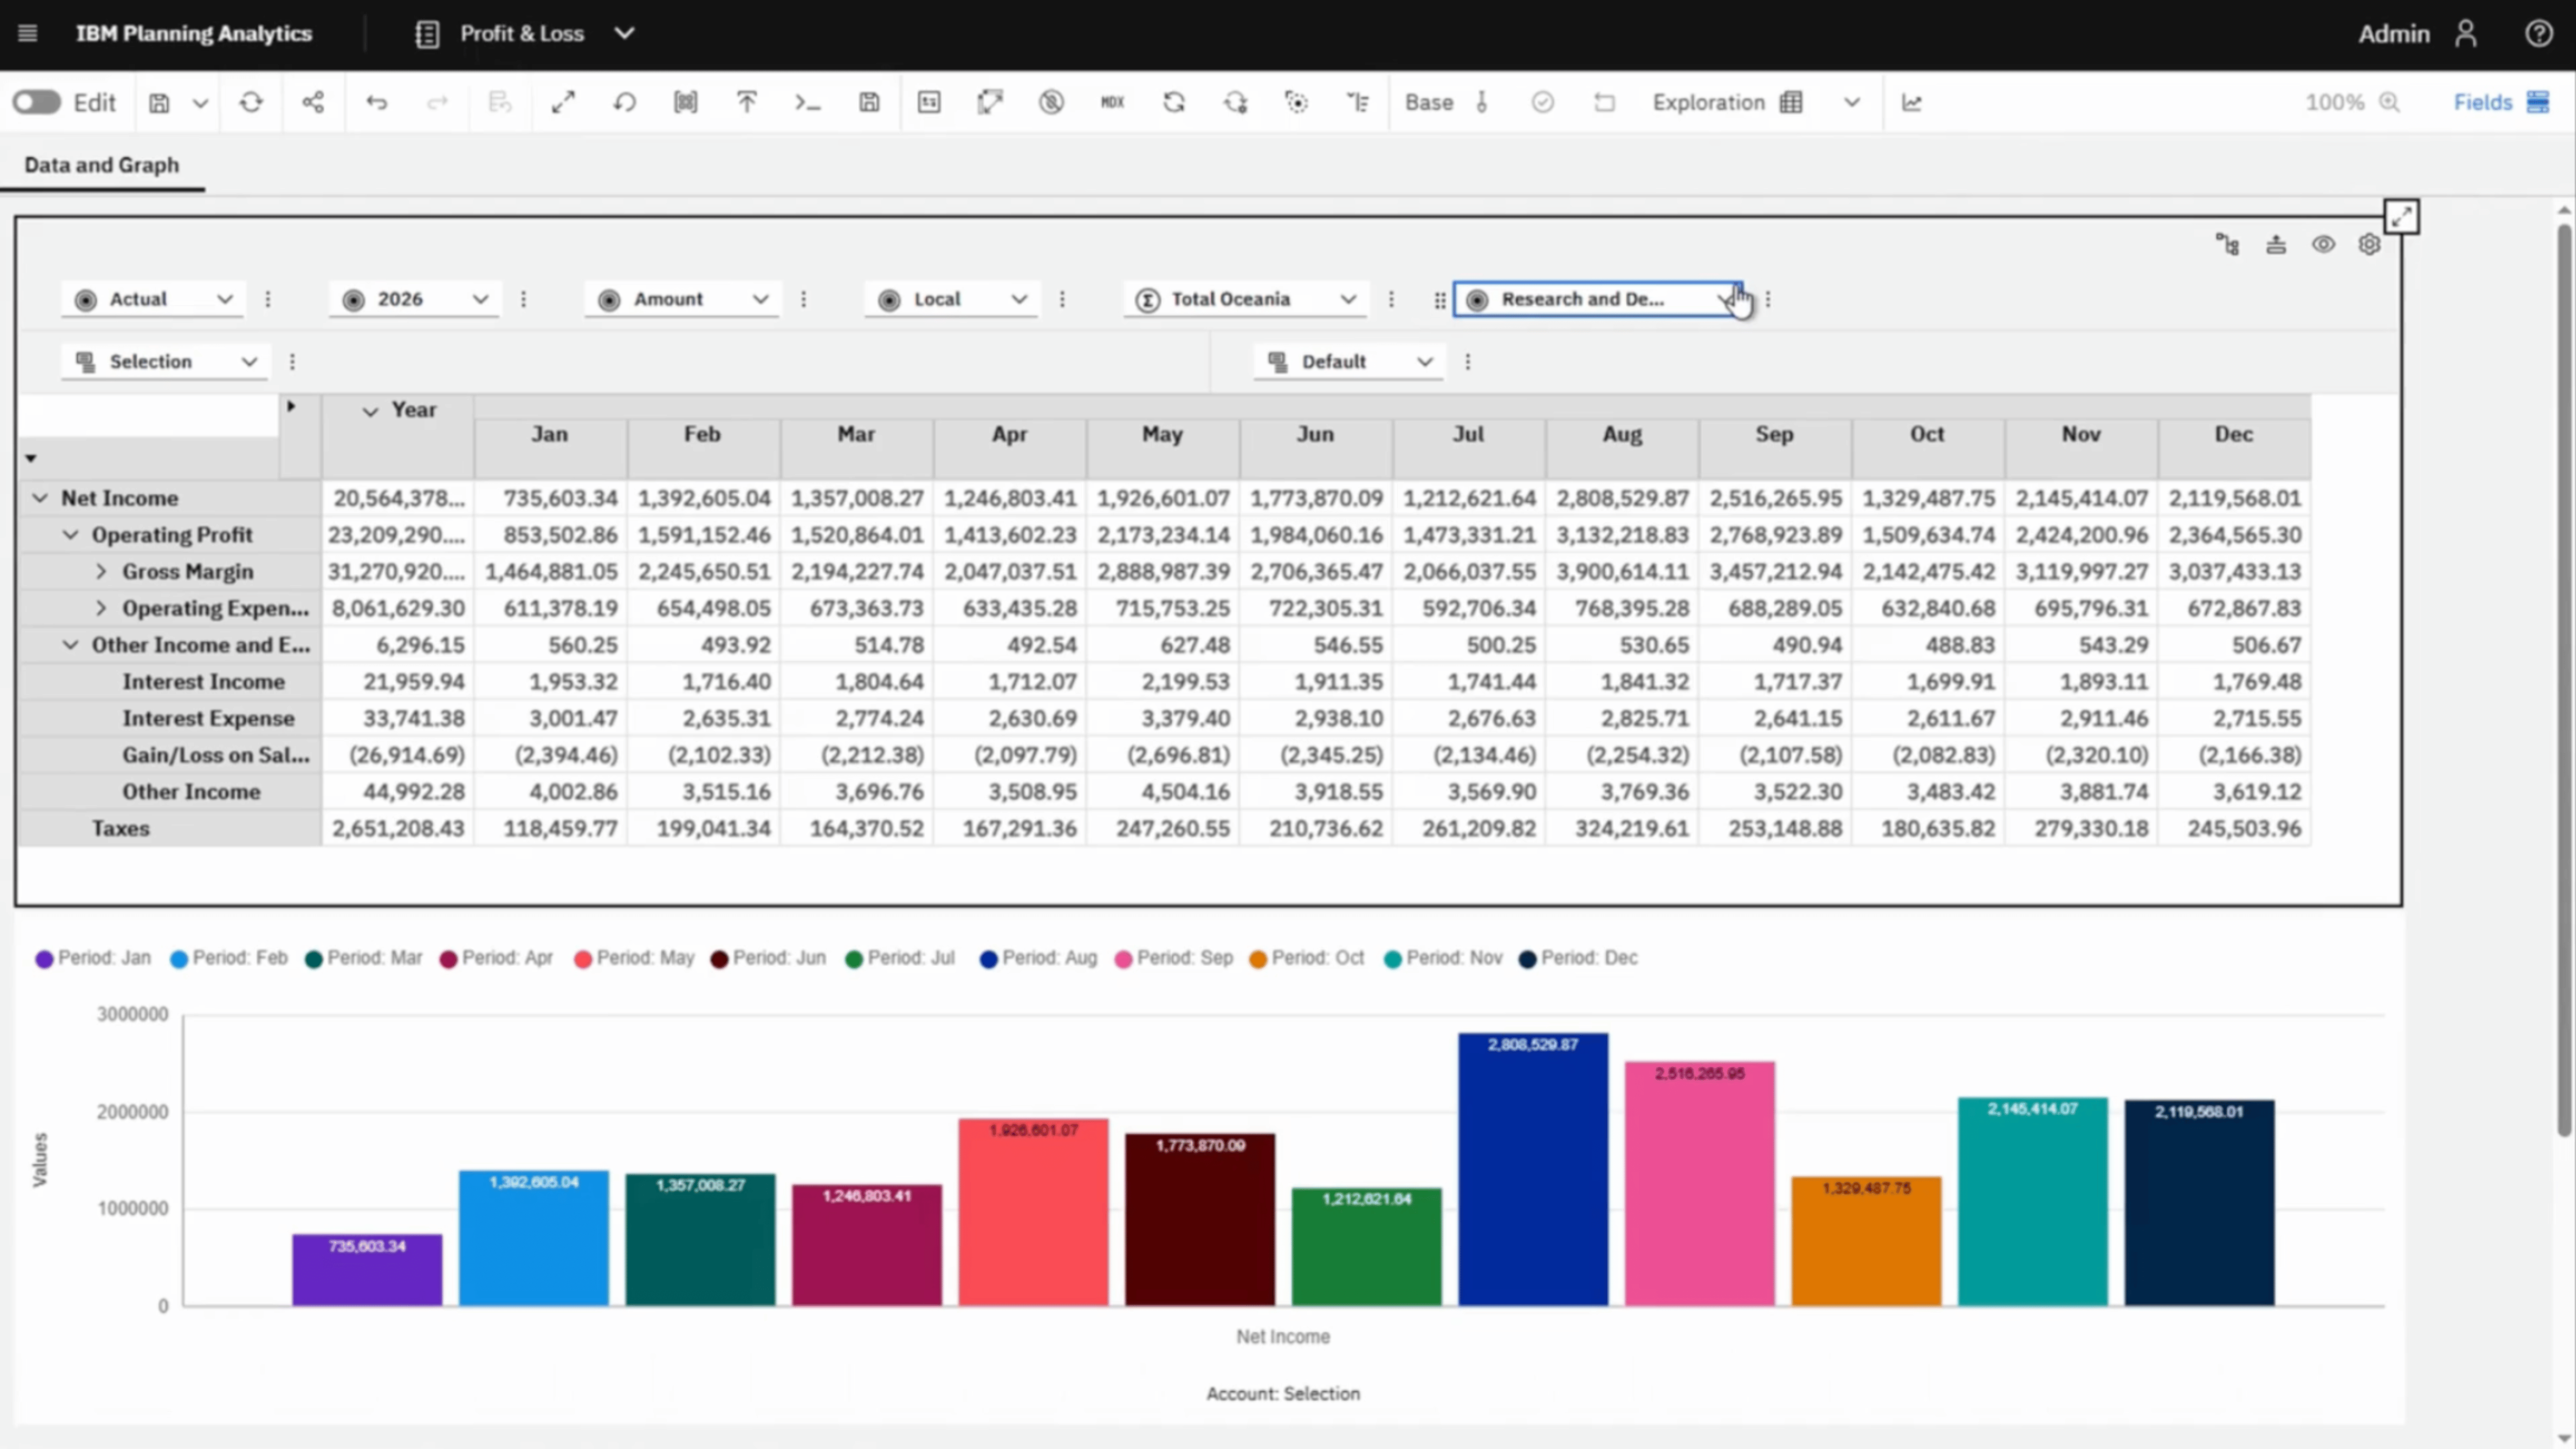Open the hamburger navigation menu

[x=28, y=33]
